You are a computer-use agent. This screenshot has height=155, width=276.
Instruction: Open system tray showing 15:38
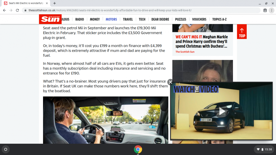(x=264, y=149)
